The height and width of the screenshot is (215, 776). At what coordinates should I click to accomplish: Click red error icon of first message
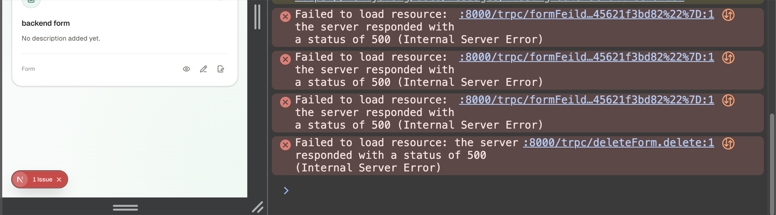[x=285, y=16]
